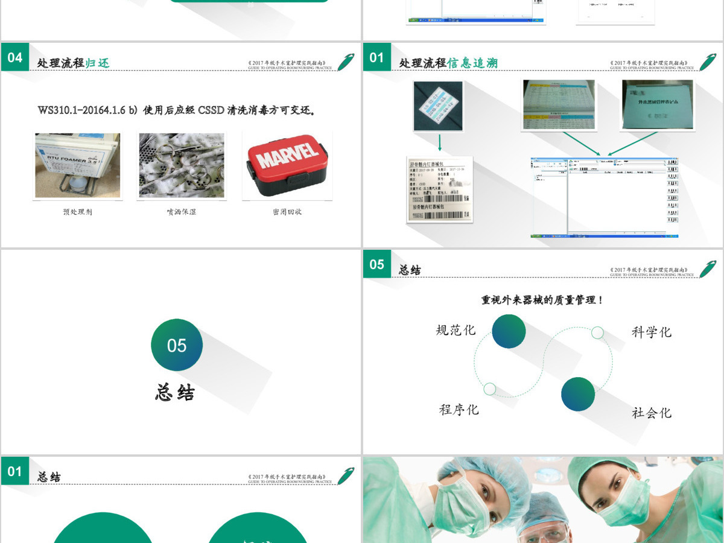Open the colored table photo on the 处理流程信息追溯 slide
Viewport: 724px width, 543px height.
558,104
